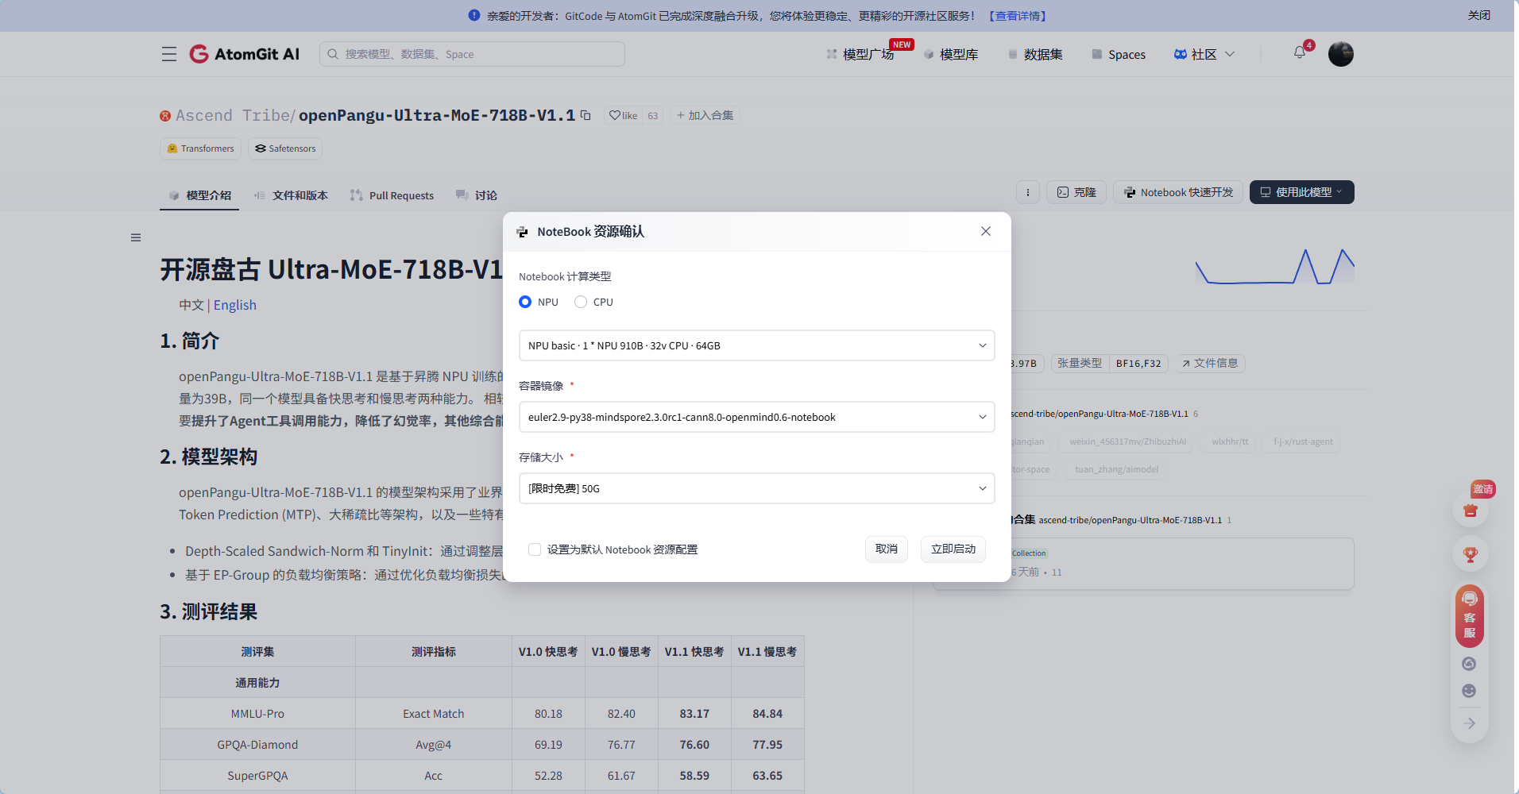Focus the 搜索模型 search field
The height and width of the screenshot is (794, 1519).
click(473, 54)
